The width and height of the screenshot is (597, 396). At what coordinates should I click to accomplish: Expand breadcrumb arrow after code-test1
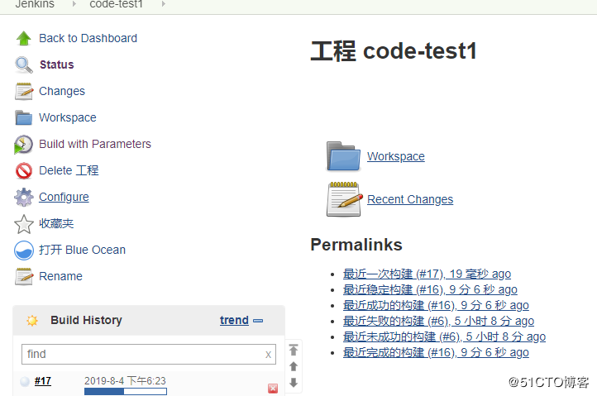163,4
